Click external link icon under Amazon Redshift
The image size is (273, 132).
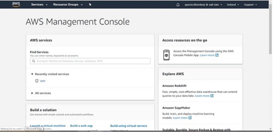click(x=212, y=96)
